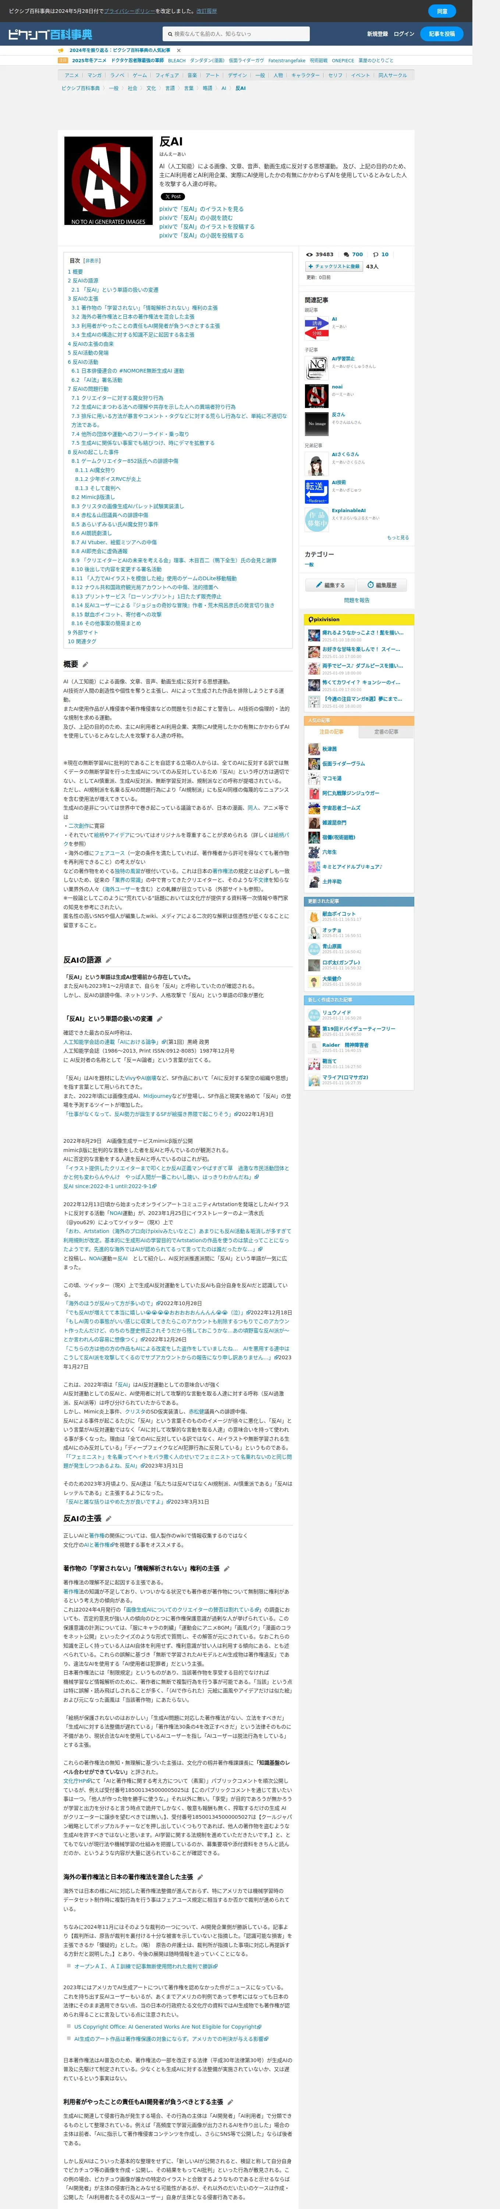Click the megaphone announcement icon

(x=62, y=50)
